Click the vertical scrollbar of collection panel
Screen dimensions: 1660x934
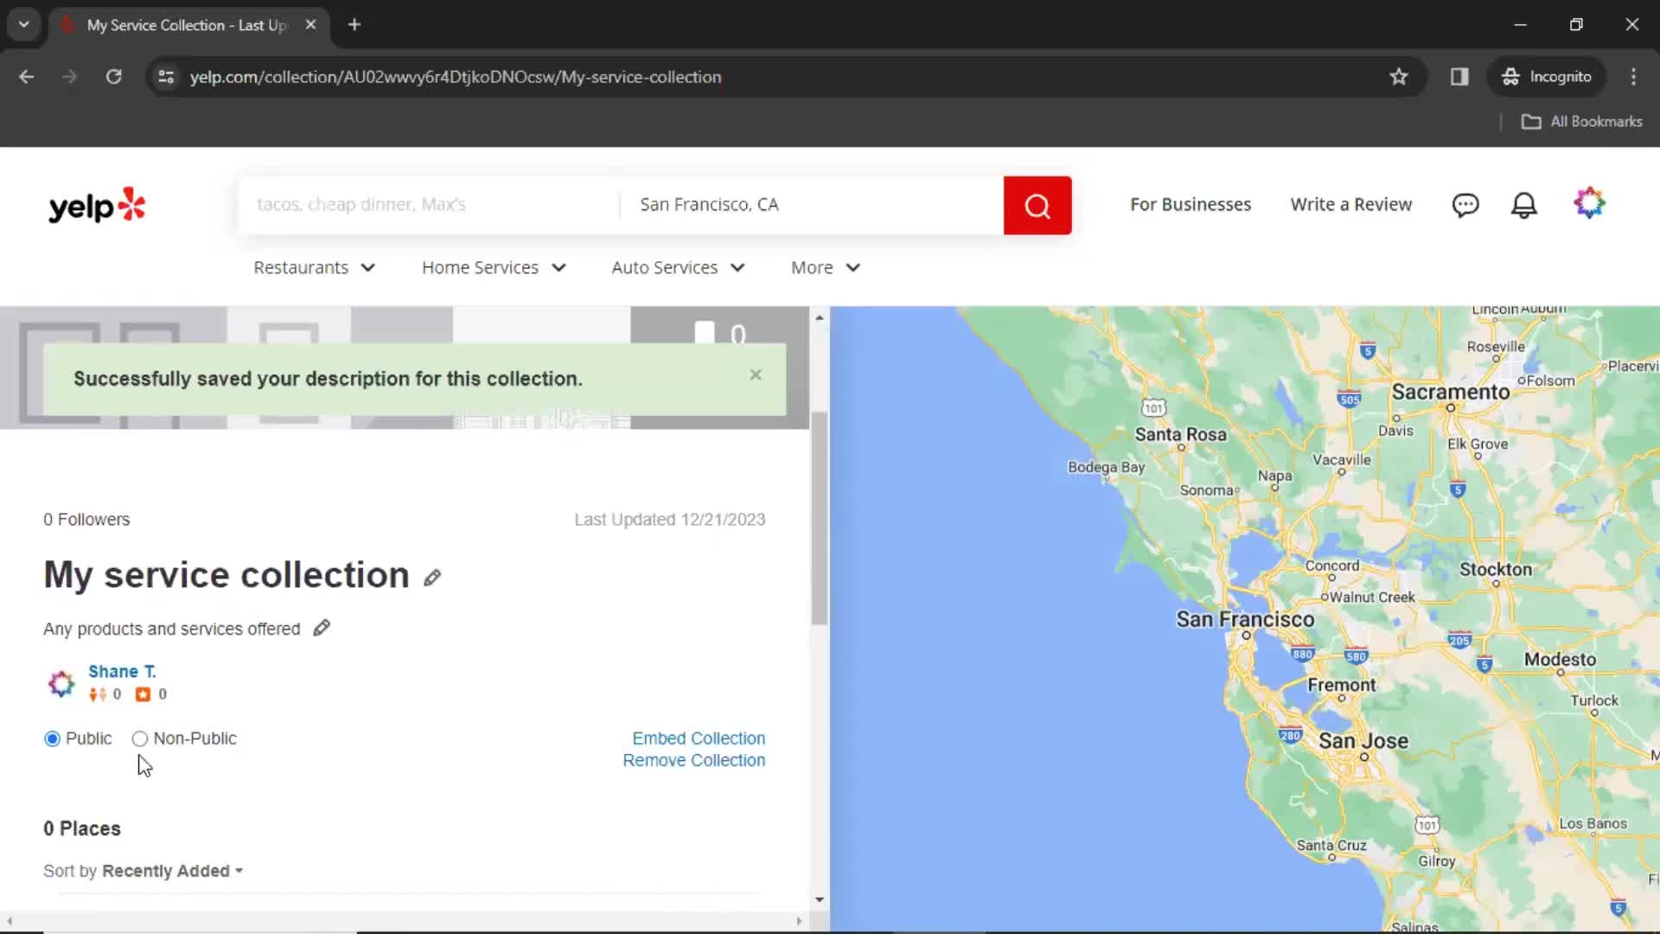tap(819, 519)
